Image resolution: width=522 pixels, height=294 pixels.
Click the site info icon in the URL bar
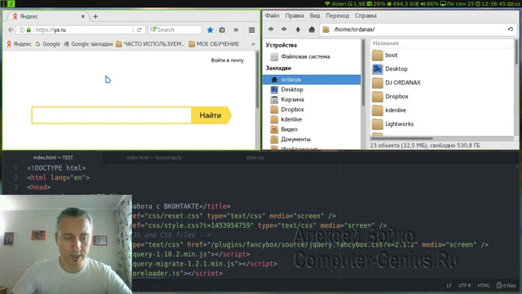(x=22, y=30)
